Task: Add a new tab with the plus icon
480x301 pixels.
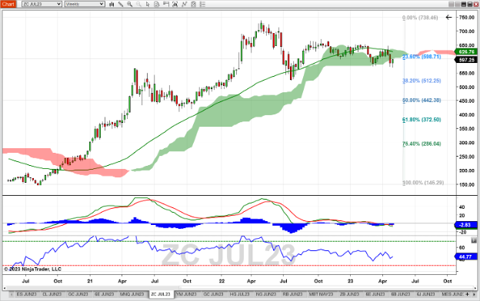Action: (467, 294)
